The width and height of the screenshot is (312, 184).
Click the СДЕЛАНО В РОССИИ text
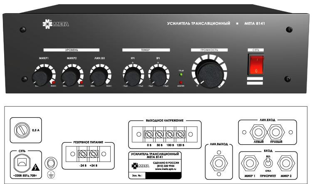pos(166,163)
